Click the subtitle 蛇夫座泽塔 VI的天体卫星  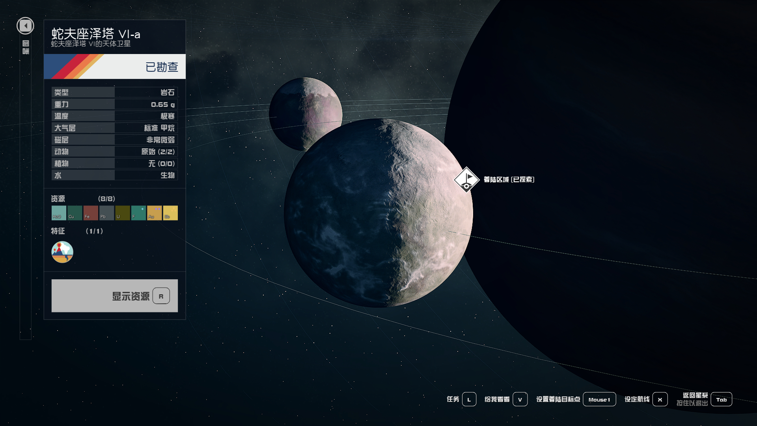coord(91,44)
